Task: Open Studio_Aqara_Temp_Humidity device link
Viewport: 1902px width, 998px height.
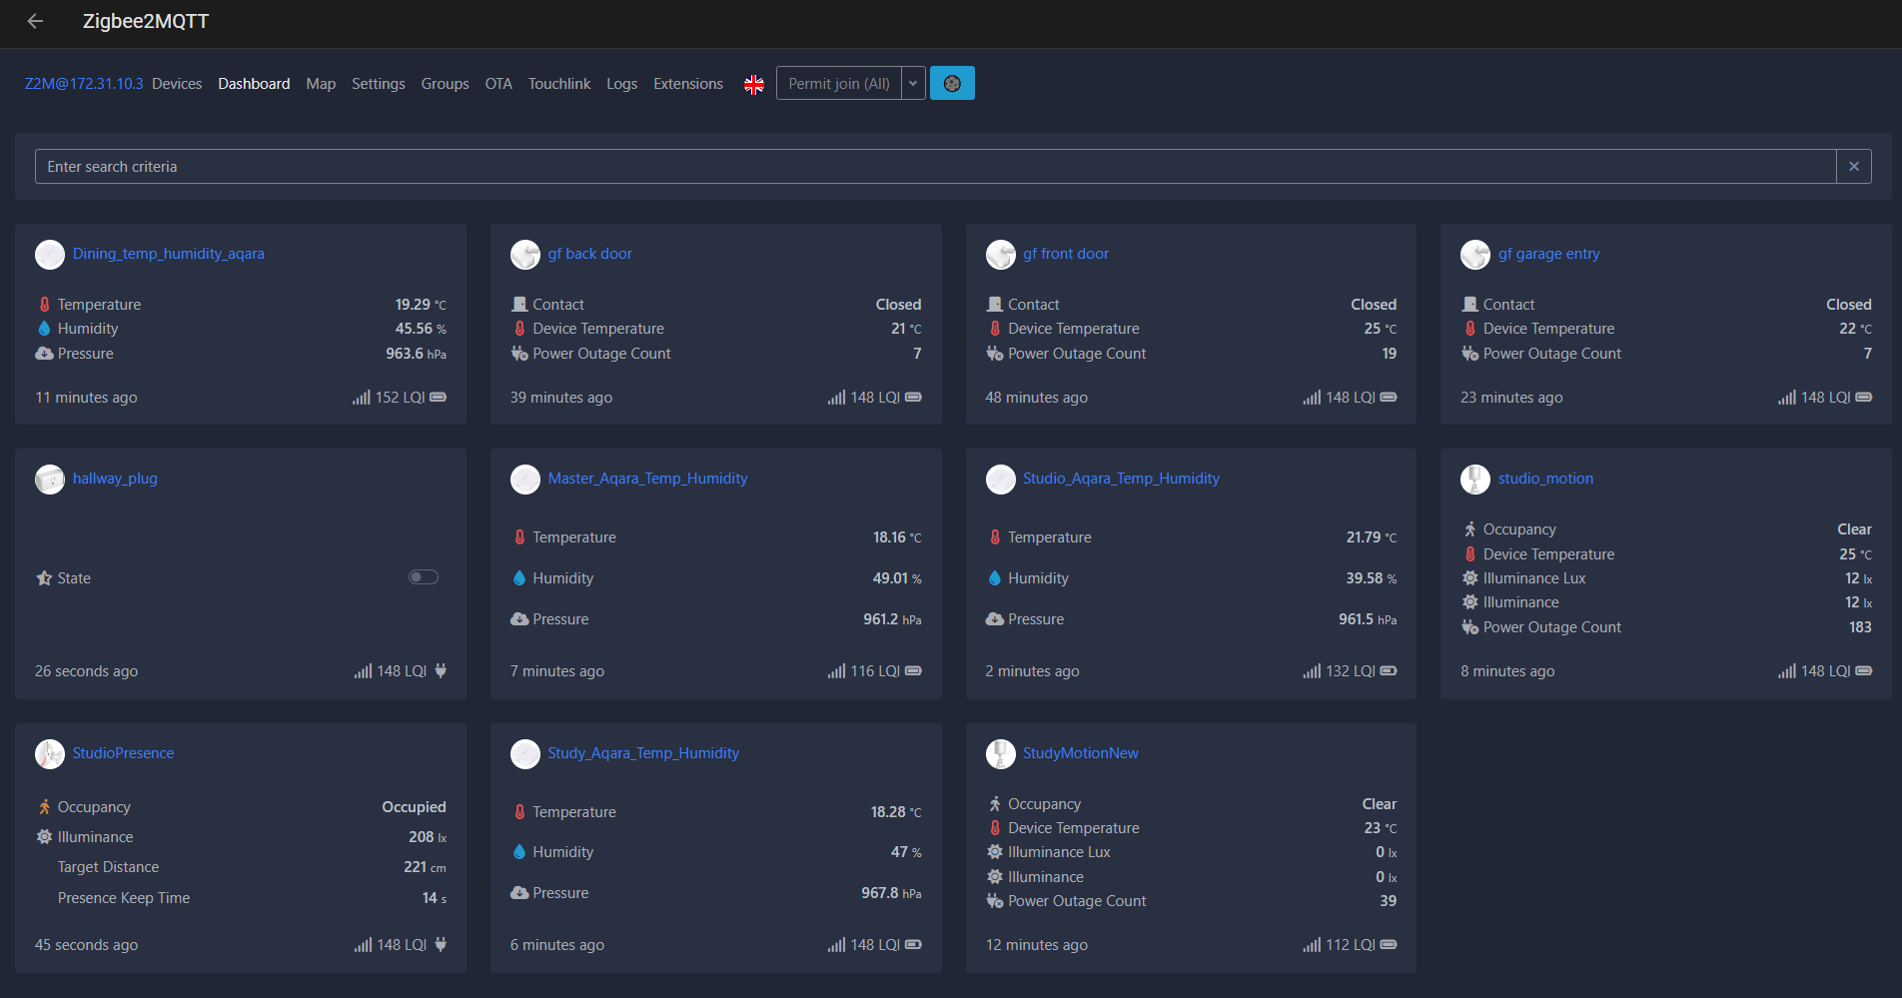Action: (x=1121, y=479)
